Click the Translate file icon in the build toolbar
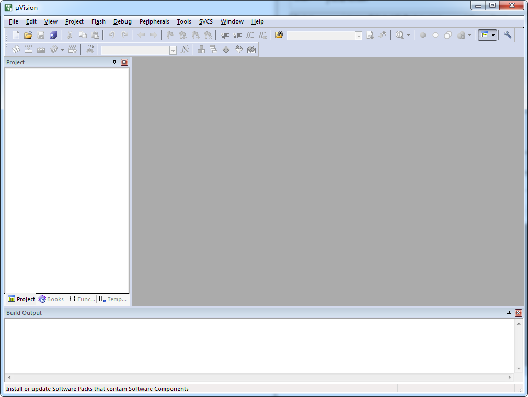528x397 pixels. click(x=16, y=50)
